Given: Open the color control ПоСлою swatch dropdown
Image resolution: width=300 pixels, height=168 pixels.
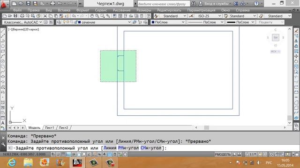Looking at the screenshot, I should 168,22.
